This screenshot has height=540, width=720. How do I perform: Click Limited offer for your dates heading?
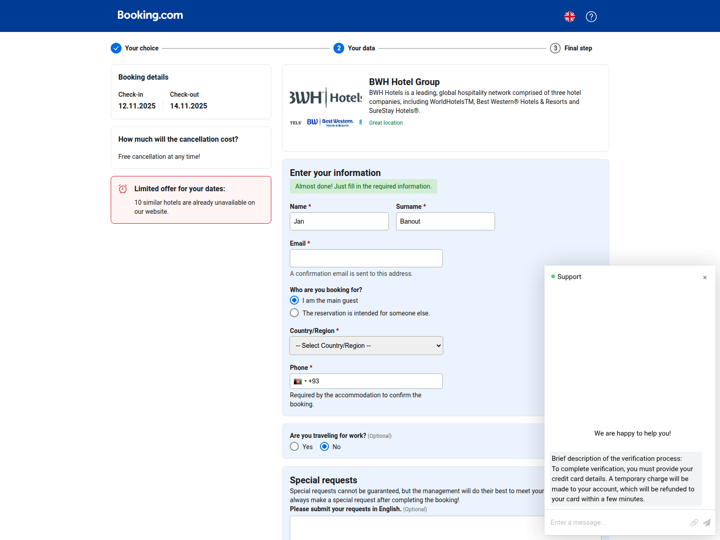click(x=180, y=189)
